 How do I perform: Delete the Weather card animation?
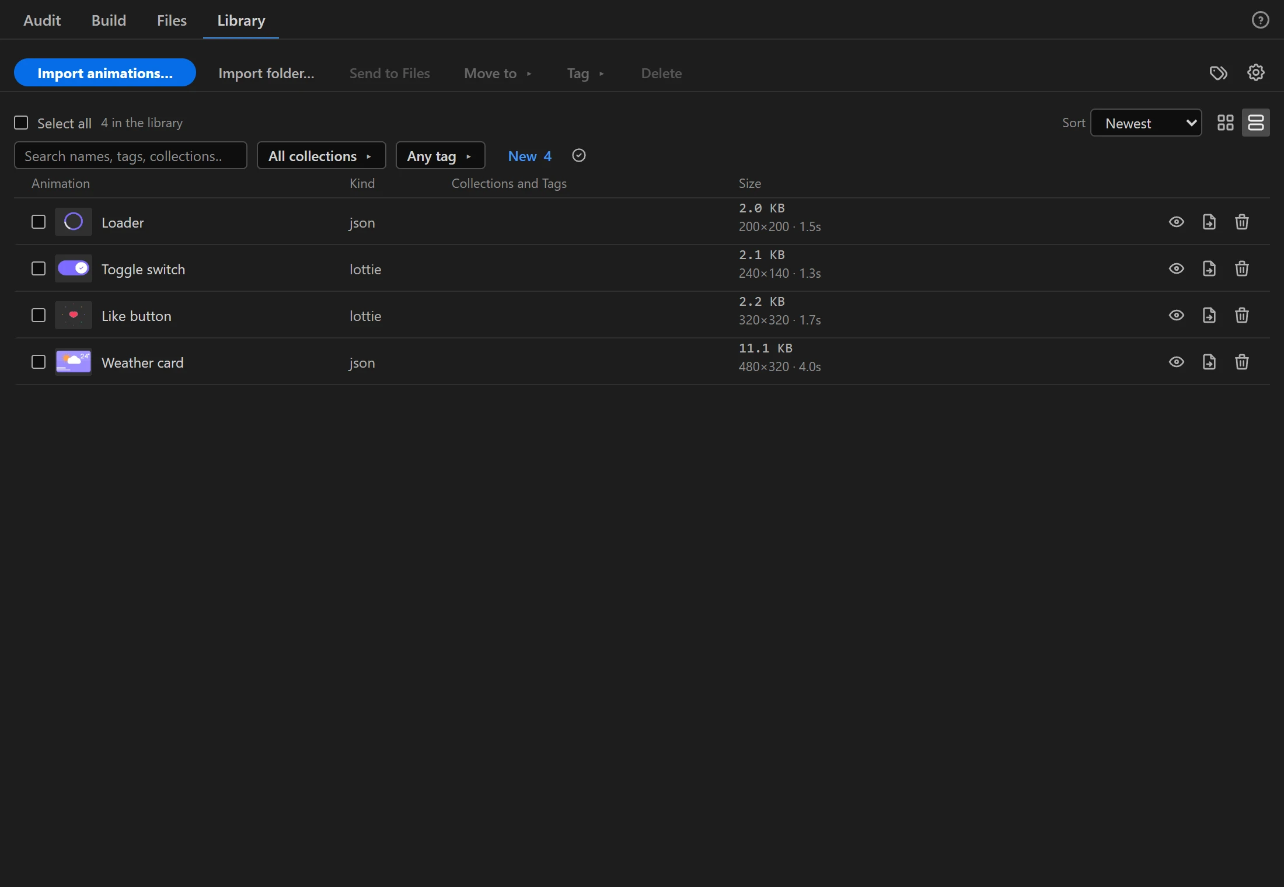[1241, 362]
